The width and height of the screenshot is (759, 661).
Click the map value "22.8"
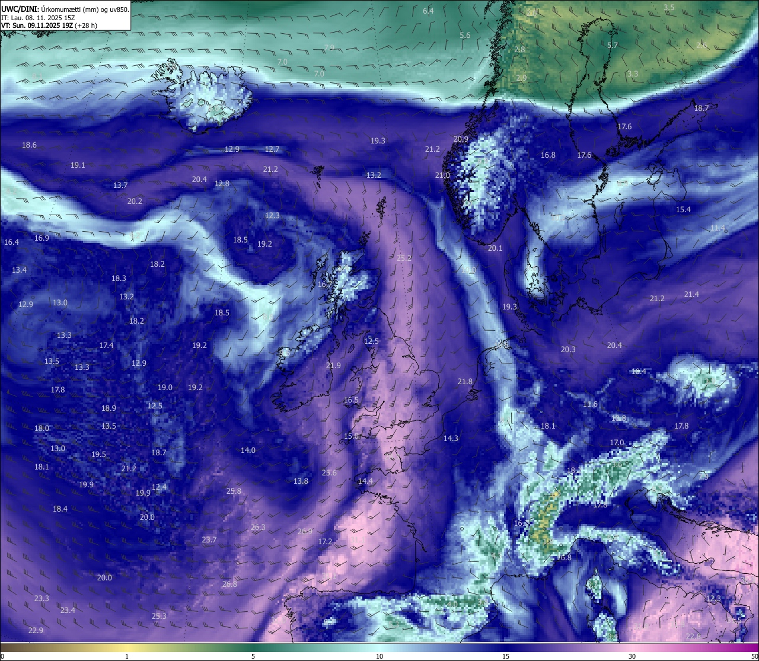tap(693, 636)
